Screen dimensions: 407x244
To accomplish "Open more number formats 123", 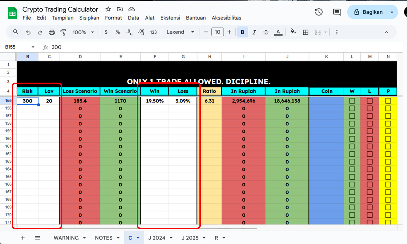I will tap(153, 32).
